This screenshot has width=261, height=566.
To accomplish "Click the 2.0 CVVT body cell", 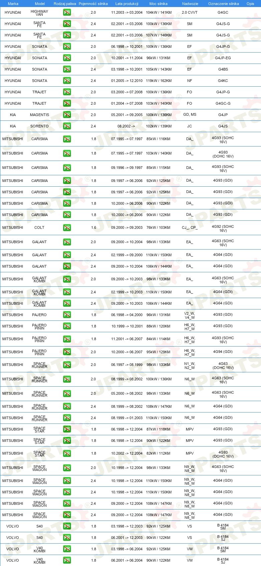I will pyautogui.click(x=190, y=12).
